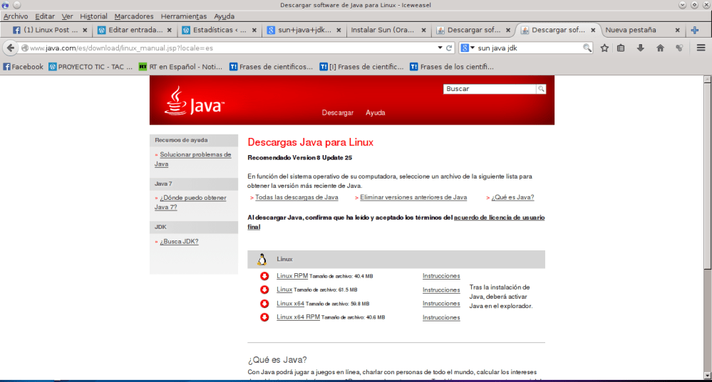Open the Ver menu
This screenshot has height=382, width=712.
(67, 16)
